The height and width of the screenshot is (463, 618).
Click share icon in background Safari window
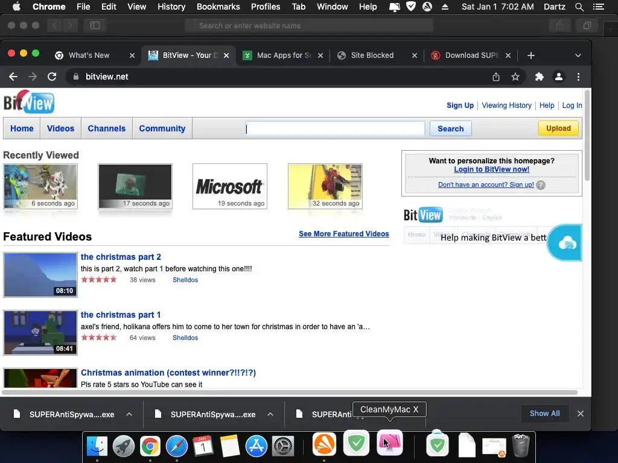pos(559,25)
